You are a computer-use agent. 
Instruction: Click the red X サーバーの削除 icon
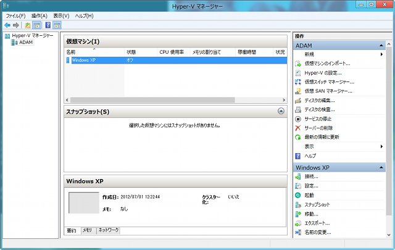pyautogui.click(x=298, y=128)
